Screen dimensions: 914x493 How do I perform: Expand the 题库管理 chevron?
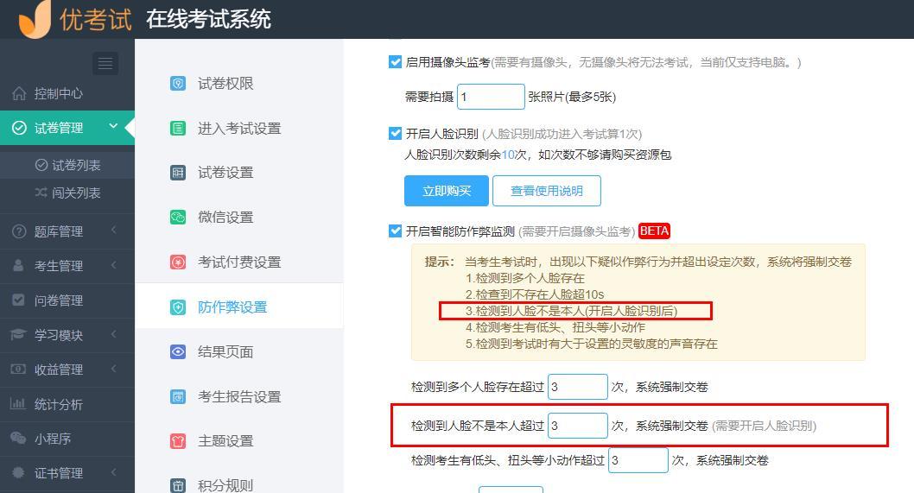pyautogui.click(x=114, y=231)
